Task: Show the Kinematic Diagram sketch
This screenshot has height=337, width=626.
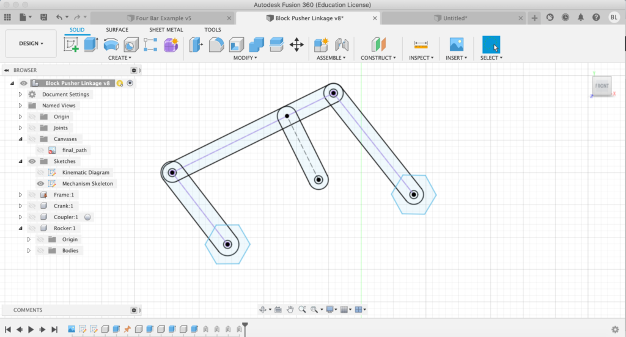Action: (40, 173)
